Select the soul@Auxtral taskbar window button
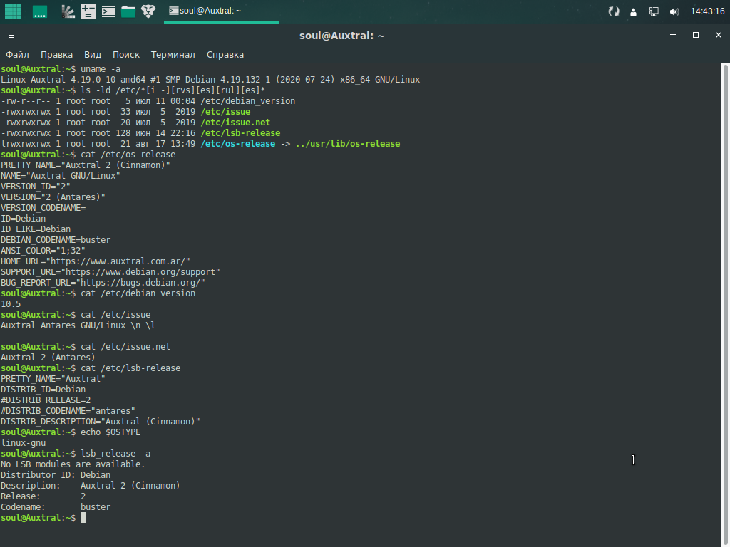 222,11
